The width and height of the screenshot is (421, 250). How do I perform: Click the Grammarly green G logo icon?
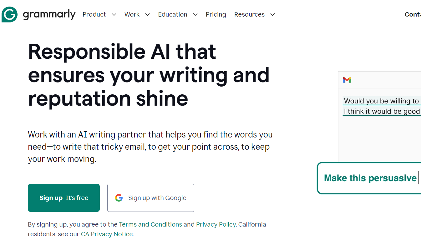9,14
